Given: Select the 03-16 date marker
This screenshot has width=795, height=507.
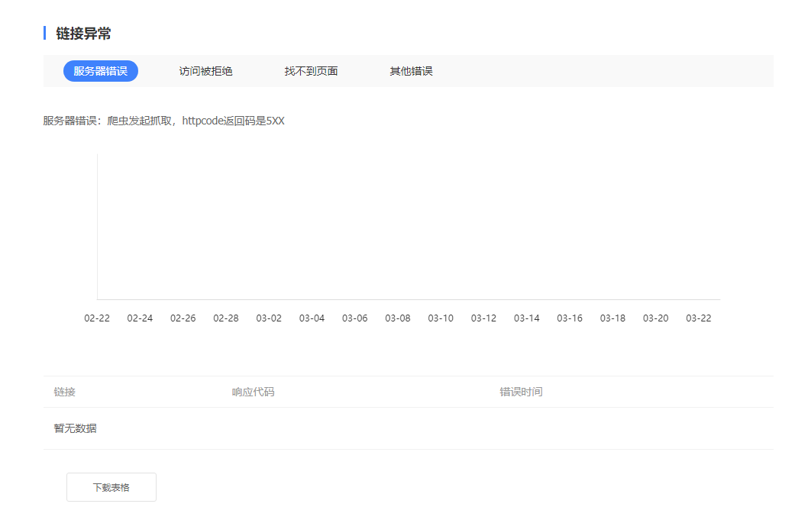Looking at the screenshot, I should click(x=569, y=318).
